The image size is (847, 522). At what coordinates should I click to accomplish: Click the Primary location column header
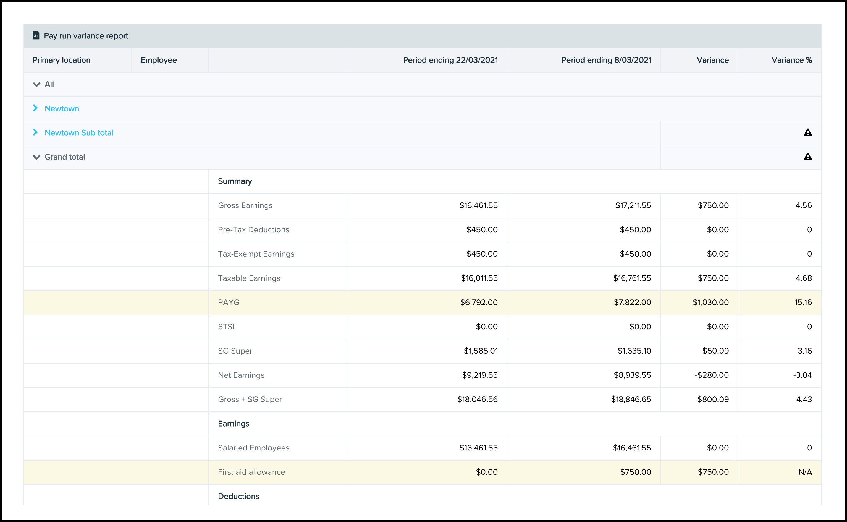coord(62,60)
